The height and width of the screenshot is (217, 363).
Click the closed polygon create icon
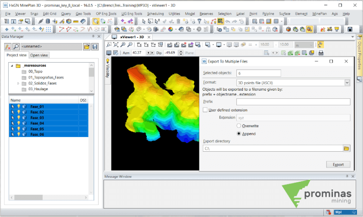click(x=68, y=29)
